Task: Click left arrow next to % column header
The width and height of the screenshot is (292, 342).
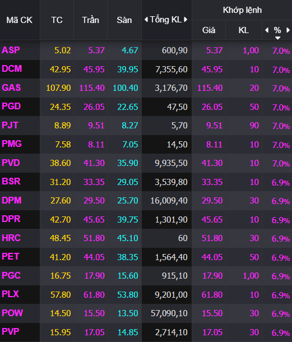Action: pyautogui.click(x=267, y=30)
